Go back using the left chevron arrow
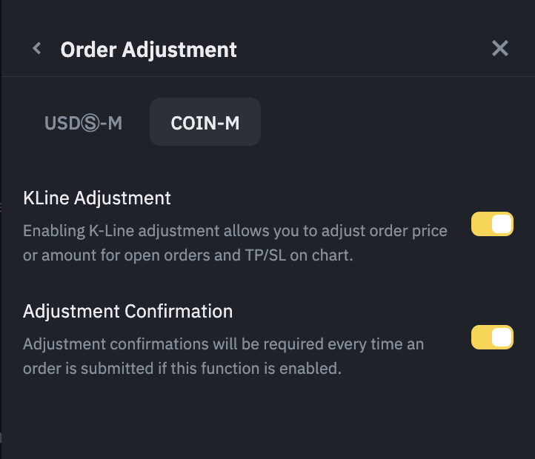This screenshot has height=459, width=535. pyautogui.click(x=37, y=49)
